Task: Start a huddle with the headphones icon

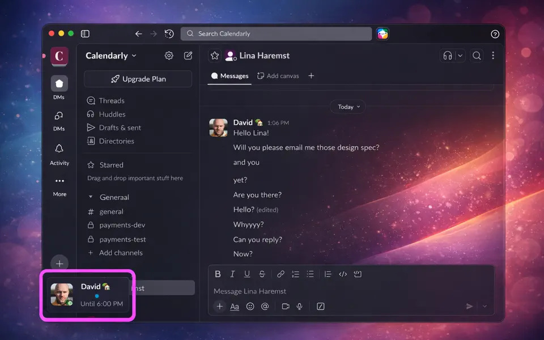Action: (448, 56)
